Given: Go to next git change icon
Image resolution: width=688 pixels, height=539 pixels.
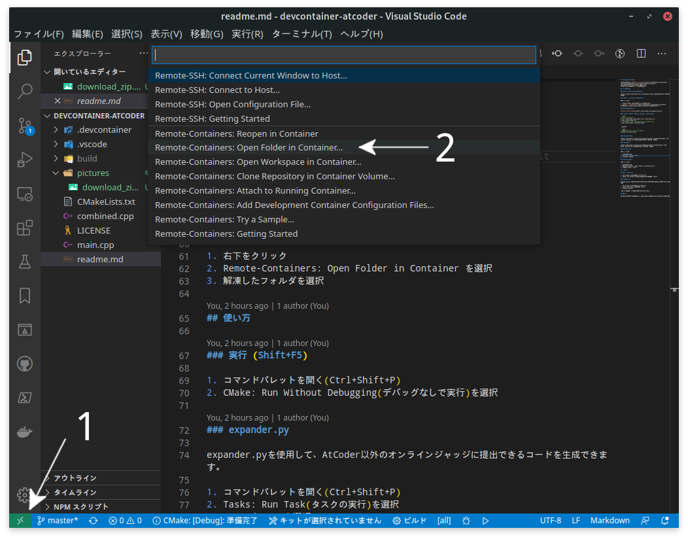Looking at the screenshot, I should tap(599, 54).
